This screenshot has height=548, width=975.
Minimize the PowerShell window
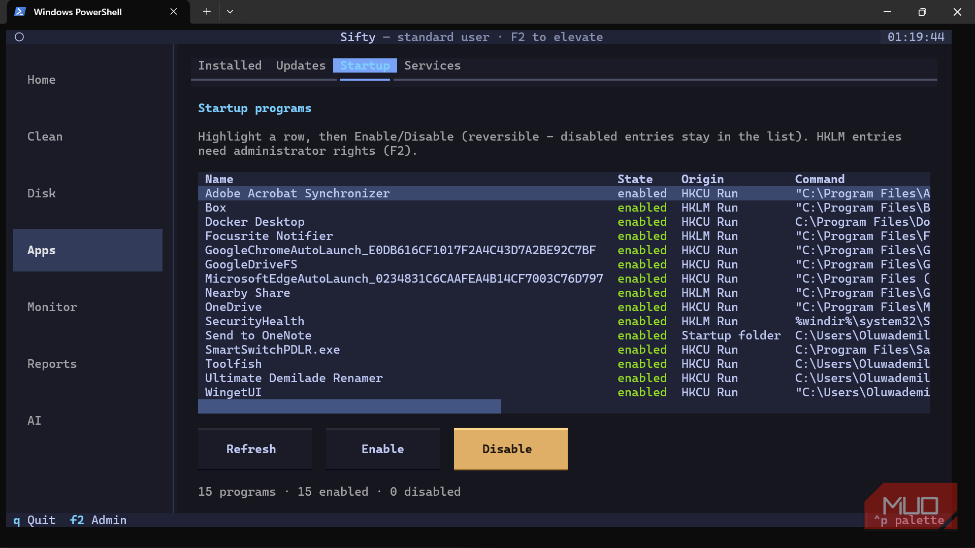pos(887,12)
